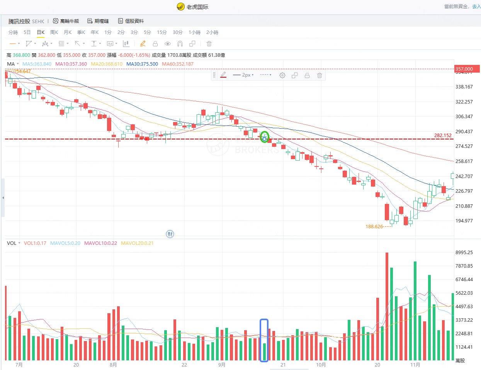Select the 日K period tab

[41, 32]
